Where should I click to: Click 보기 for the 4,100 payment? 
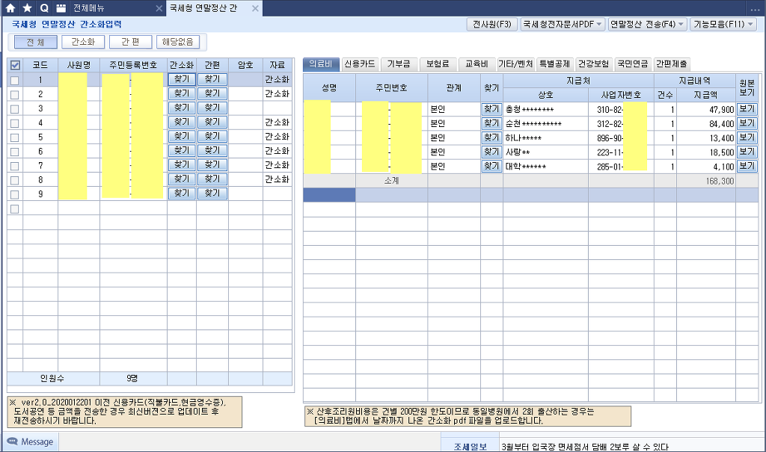pyautogui.click(x=747, y=166)
